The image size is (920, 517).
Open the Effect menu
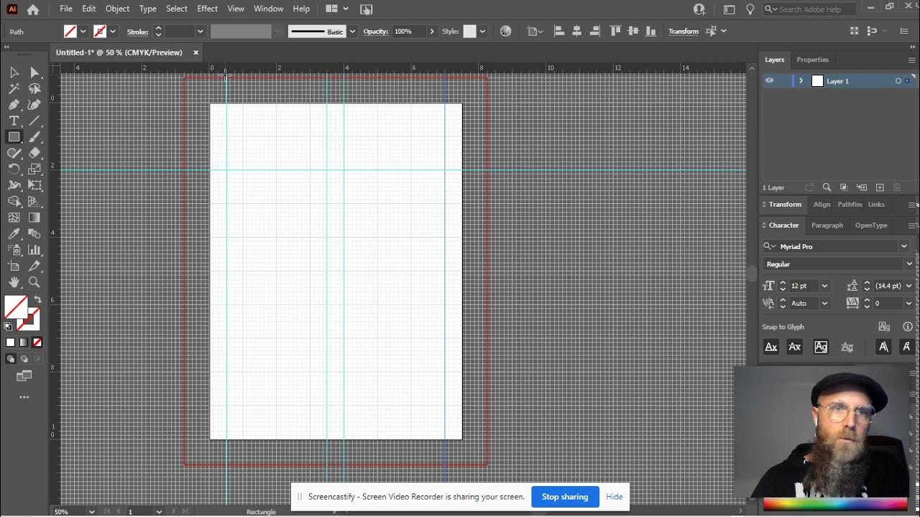click(x=207, y=9)
